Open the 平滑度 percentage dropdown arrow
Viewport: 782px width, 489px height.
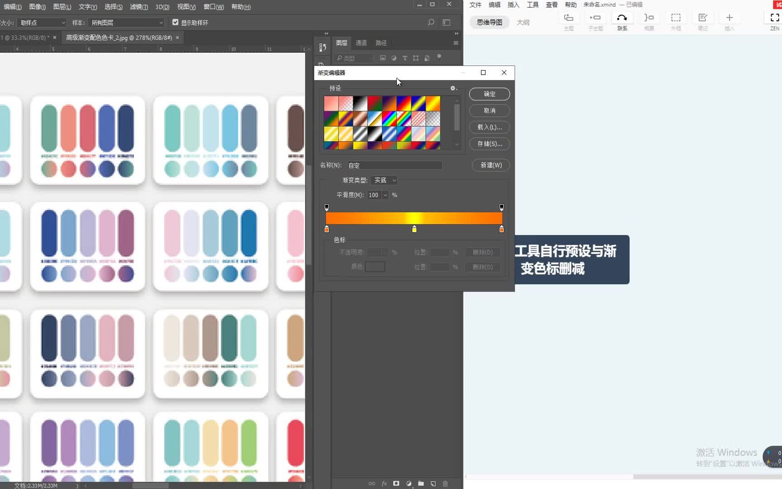coord(385,195)
